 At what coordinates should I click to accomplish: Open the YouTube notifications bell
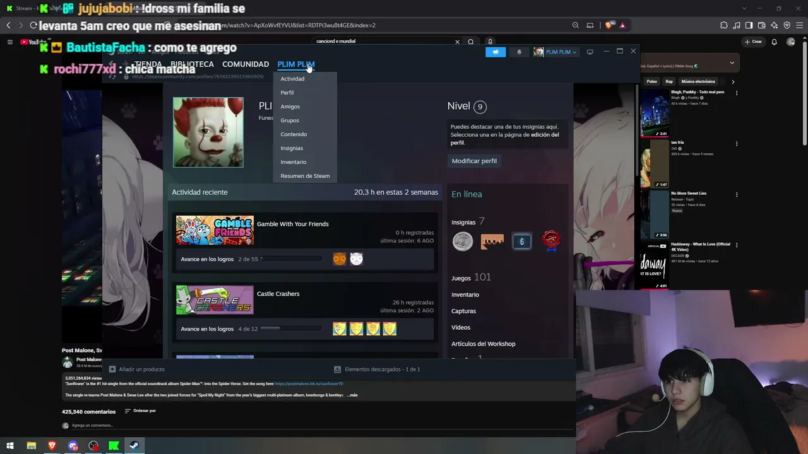coord(775,42)
